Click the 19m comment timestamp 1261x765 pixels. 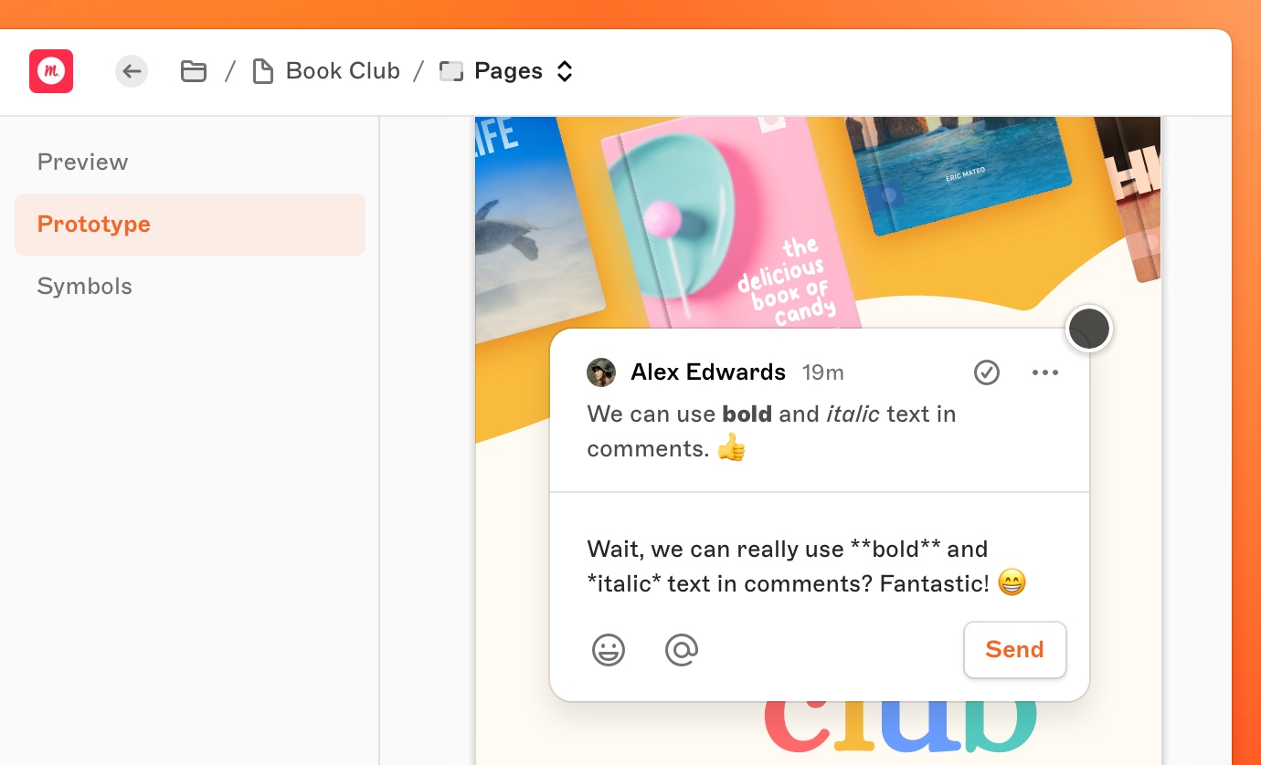[x=822, y=372]
